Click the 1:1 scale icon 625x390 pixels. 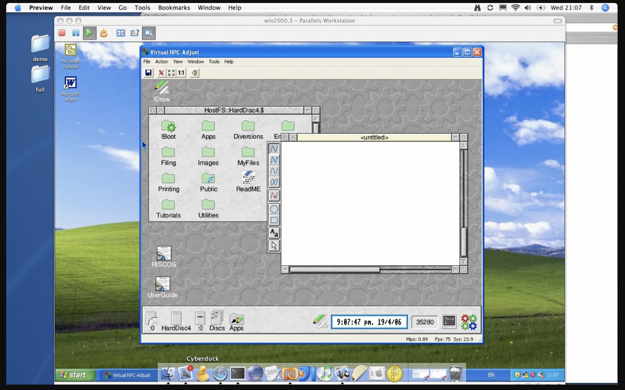pyautogui.click(x=181, y=73)
